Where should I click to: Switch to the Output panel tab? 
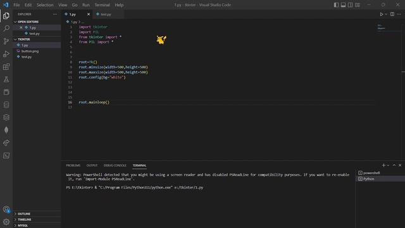[x=92, y=165]
